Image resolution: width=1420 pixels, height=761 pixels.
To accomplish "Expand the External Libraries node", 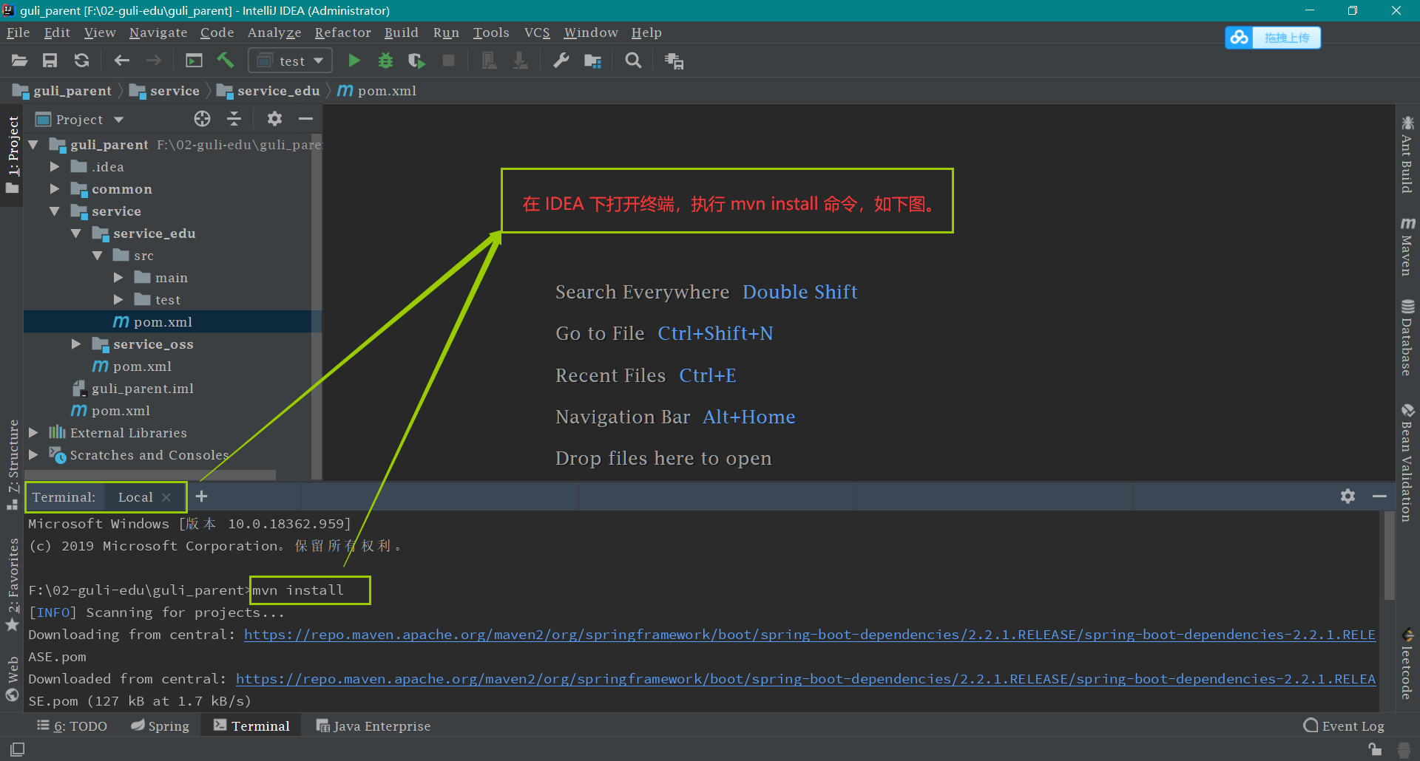I will [x=33, y=433].
